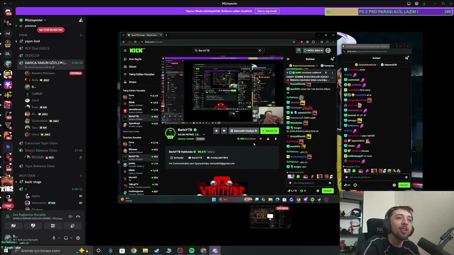This screenshot has height=255, width=454.
Task: Reload the kick.com page
Action: (135, 42)
